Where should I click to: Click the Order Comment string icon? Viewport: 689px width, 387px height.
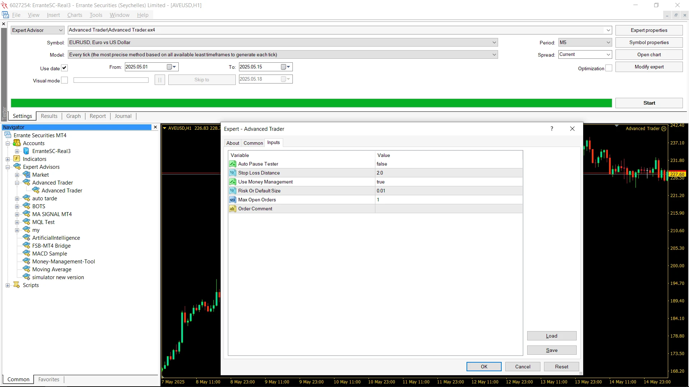[233, 209]
